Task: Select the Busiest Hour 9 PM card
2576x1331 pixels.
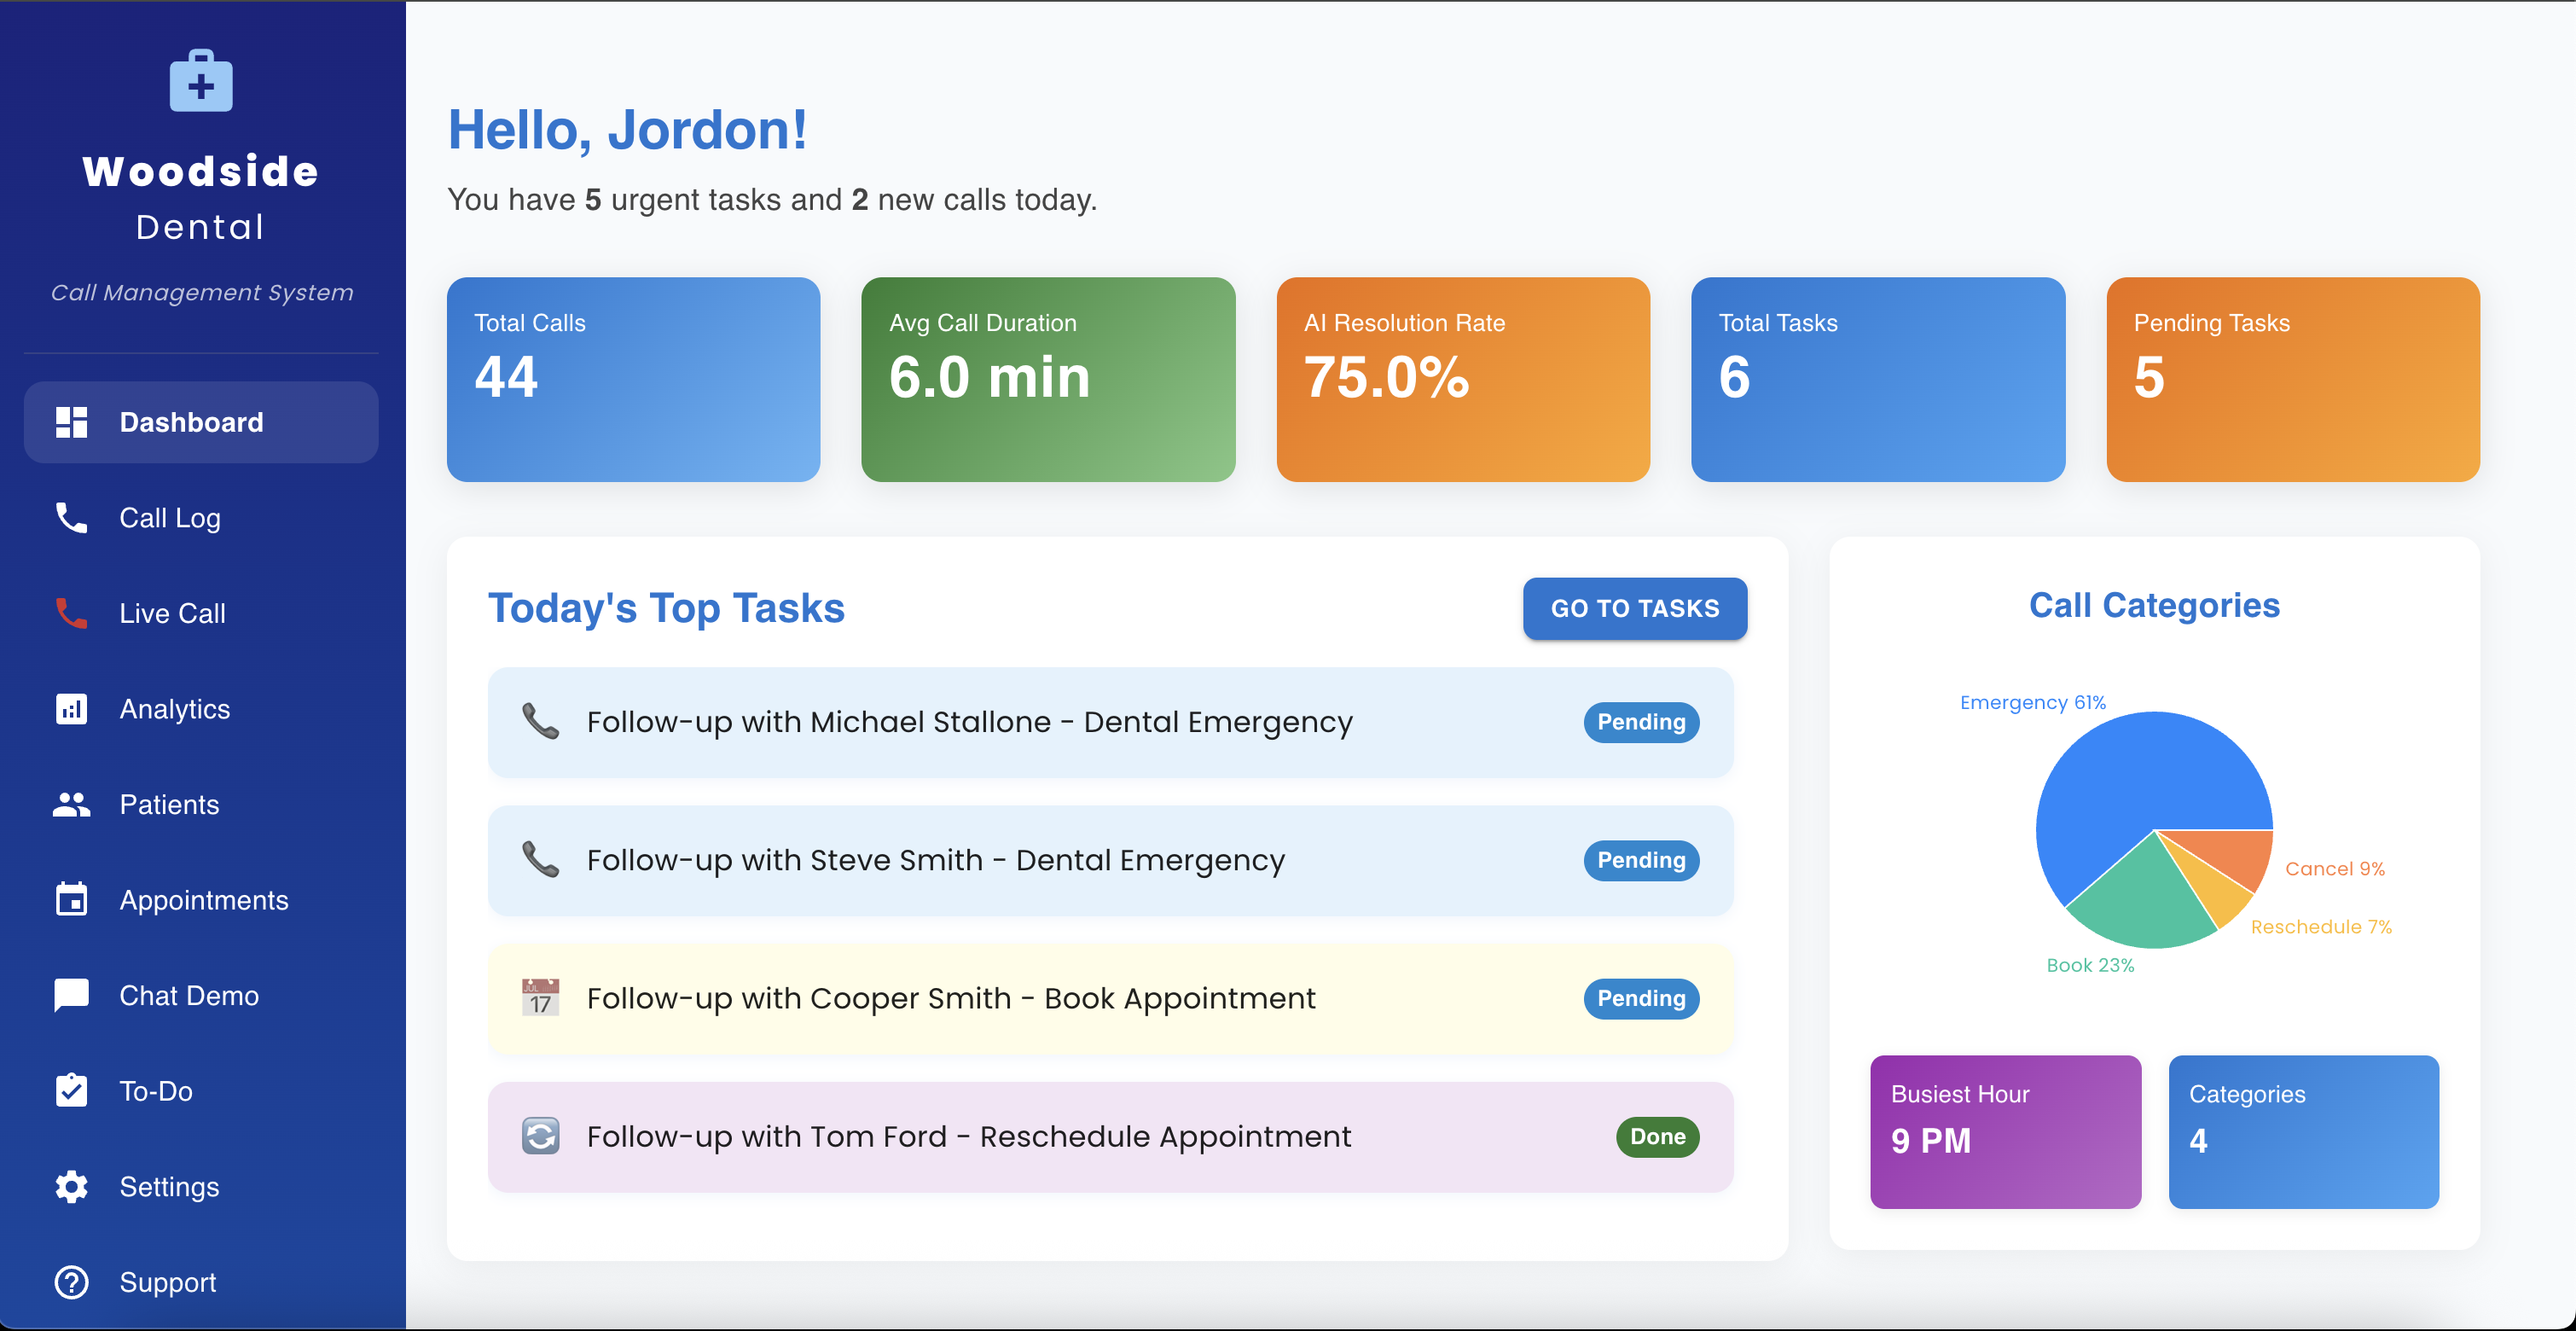Action: pyautogui.click(x=2005, y=1131)
